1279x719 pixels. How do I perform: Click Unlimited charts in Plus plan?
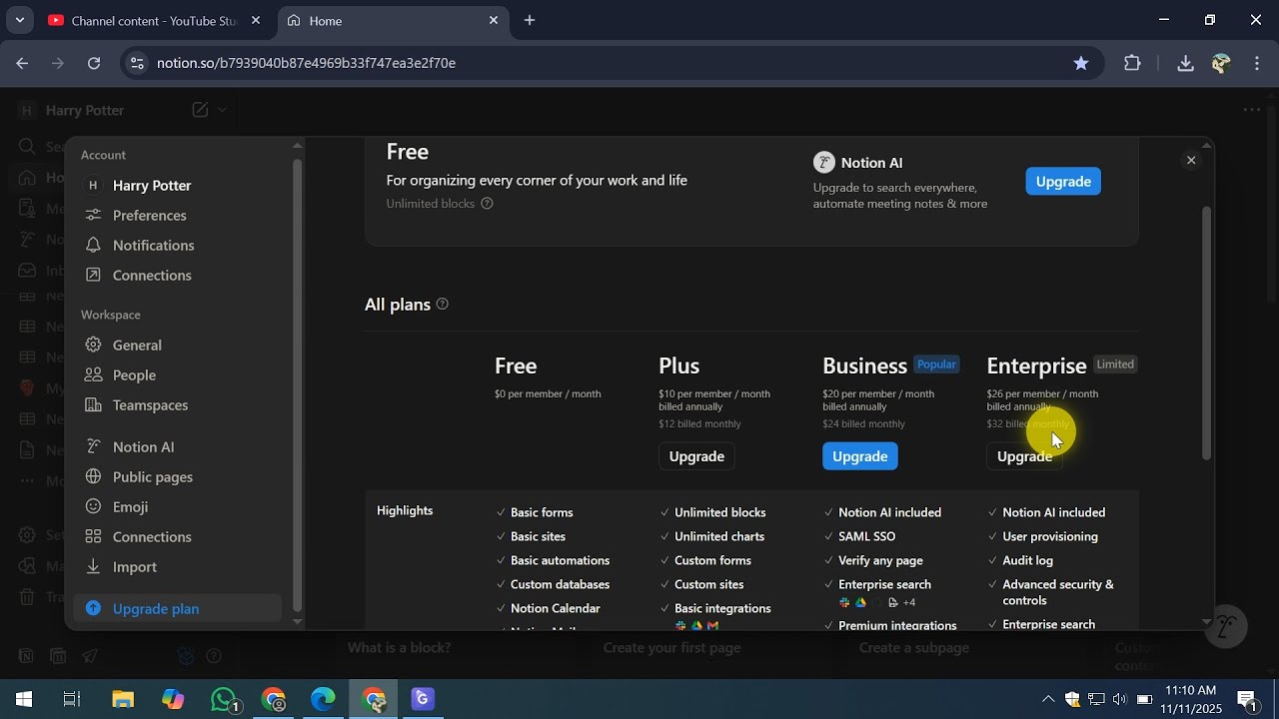click(719, 537)
